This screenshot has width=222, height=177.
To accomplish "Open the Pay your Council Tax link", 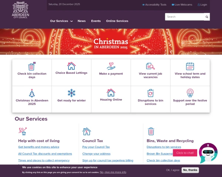I will click(x=96, y=147).
